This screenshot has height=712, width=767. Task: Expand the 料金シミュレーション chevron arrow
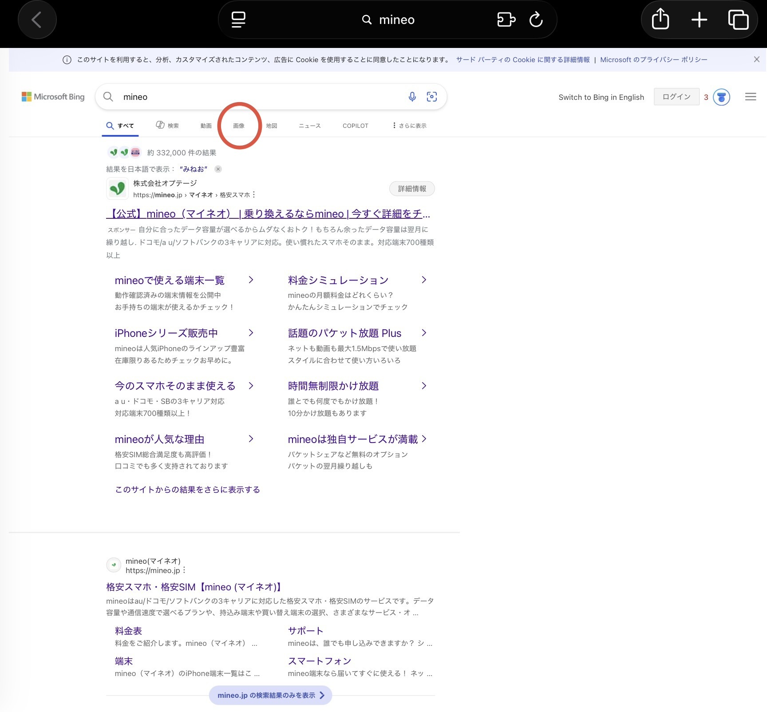pyautogui.click(x=424, y=280)
